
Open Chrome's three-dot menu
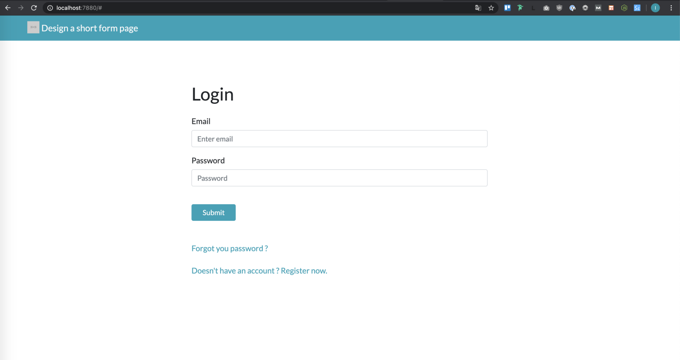pos(671,8)
